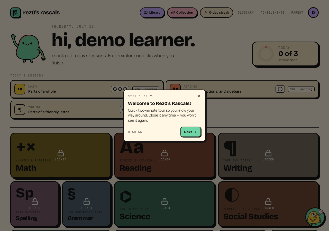
Task: Click the Step 1 of 7 label
Action: point(140,96)
